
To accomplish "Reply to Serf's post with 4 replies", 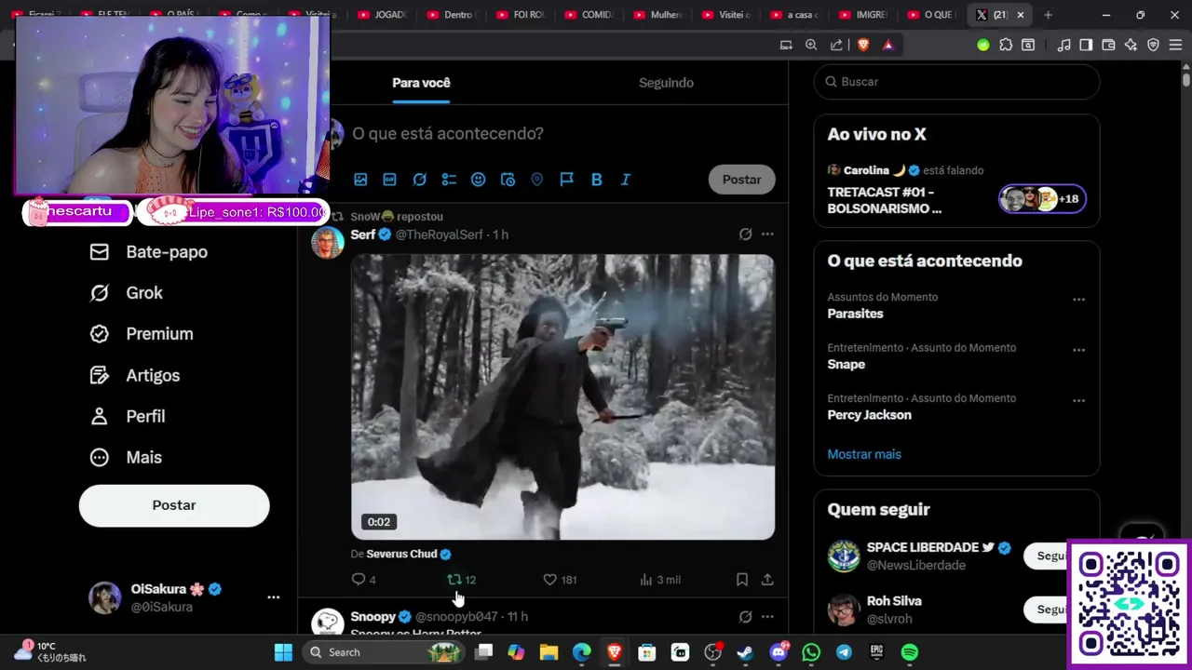I will (x=363, y=580).
